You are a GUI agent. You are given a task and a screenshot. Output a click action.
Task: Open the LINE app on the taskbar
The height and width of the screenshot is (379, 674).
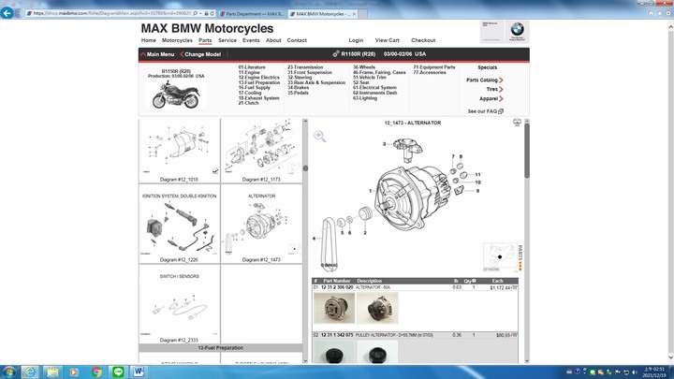point(118,372)
